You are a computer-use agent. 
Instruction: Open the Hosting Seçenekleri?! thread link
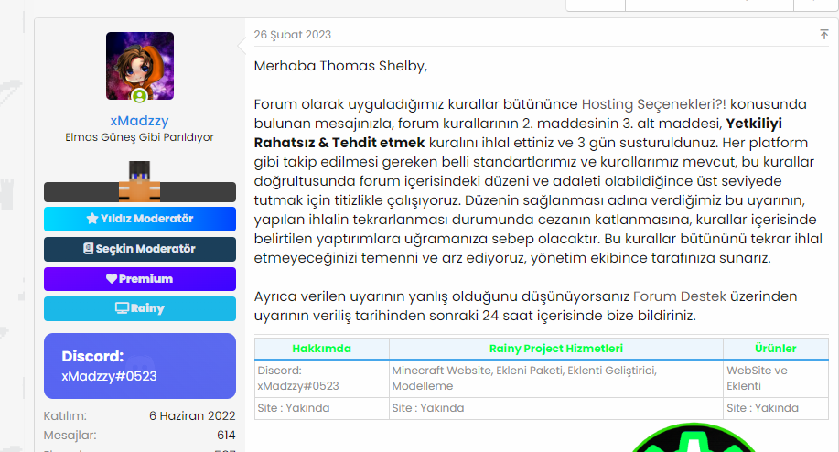[654, 104]
